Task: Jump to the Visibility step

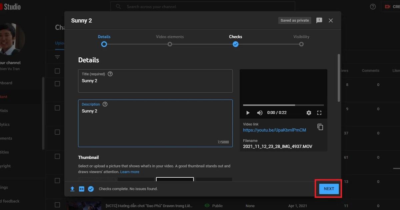Action: (x=301, y=44)
